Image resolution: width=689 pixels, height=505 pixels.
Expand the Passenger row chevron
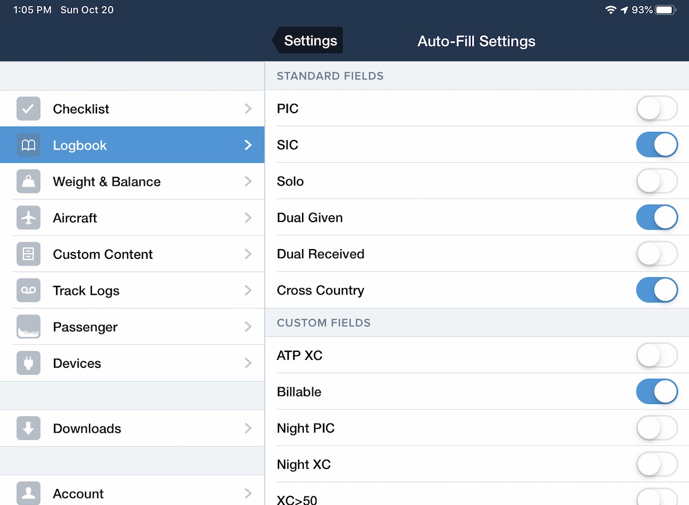pyautogui.click(x=248, y=327)
